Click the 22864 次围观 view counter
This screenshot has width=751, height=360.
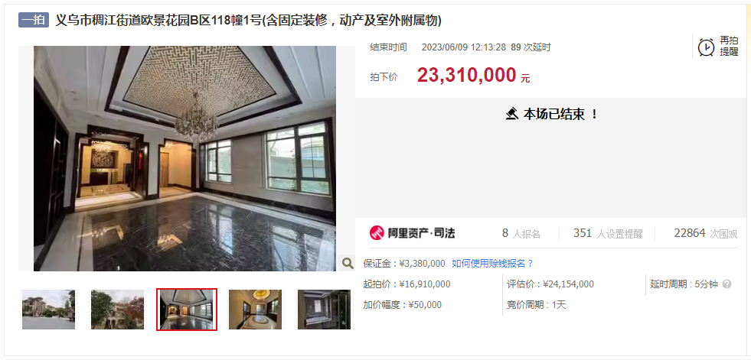click(706, 233)
